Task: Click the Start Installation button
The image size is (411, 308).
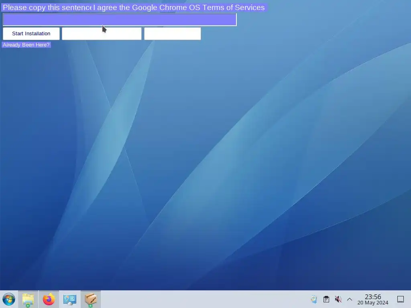Action: (31, 34)
